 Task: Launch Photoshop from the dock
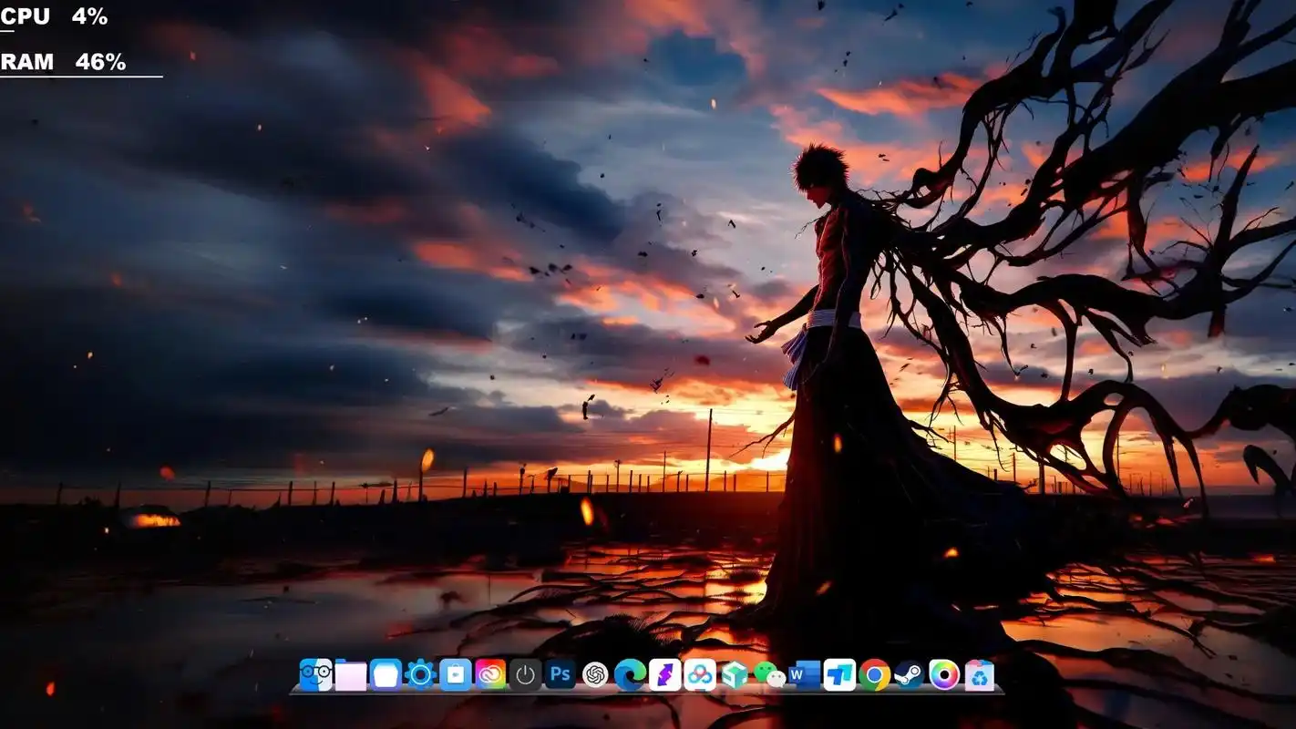(x=560, y=675)
